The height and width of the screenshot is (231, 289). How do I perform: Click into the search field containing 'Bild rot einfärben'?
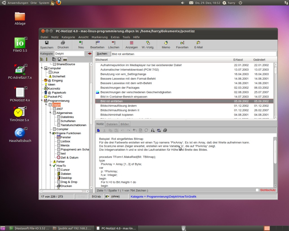[x=194, y=54]
